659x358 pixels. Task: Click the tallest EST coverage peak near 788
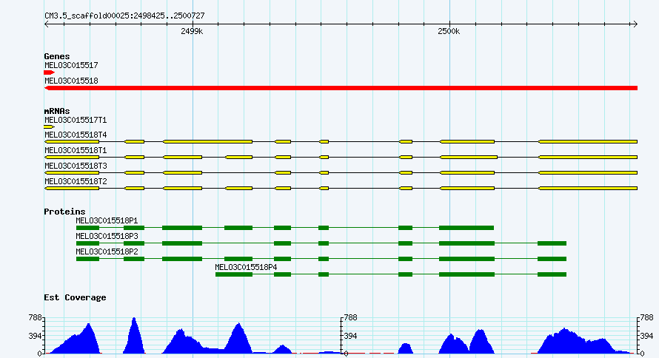click(134, 335)
